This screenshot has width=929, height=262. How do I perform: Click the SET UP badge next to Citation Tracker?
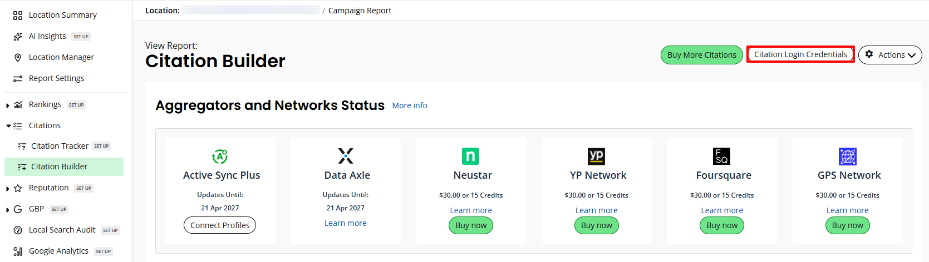(102, 146)
